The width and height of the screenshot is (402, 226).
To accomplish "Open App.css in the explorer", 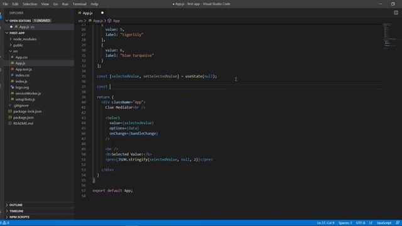I will [21, 57].
